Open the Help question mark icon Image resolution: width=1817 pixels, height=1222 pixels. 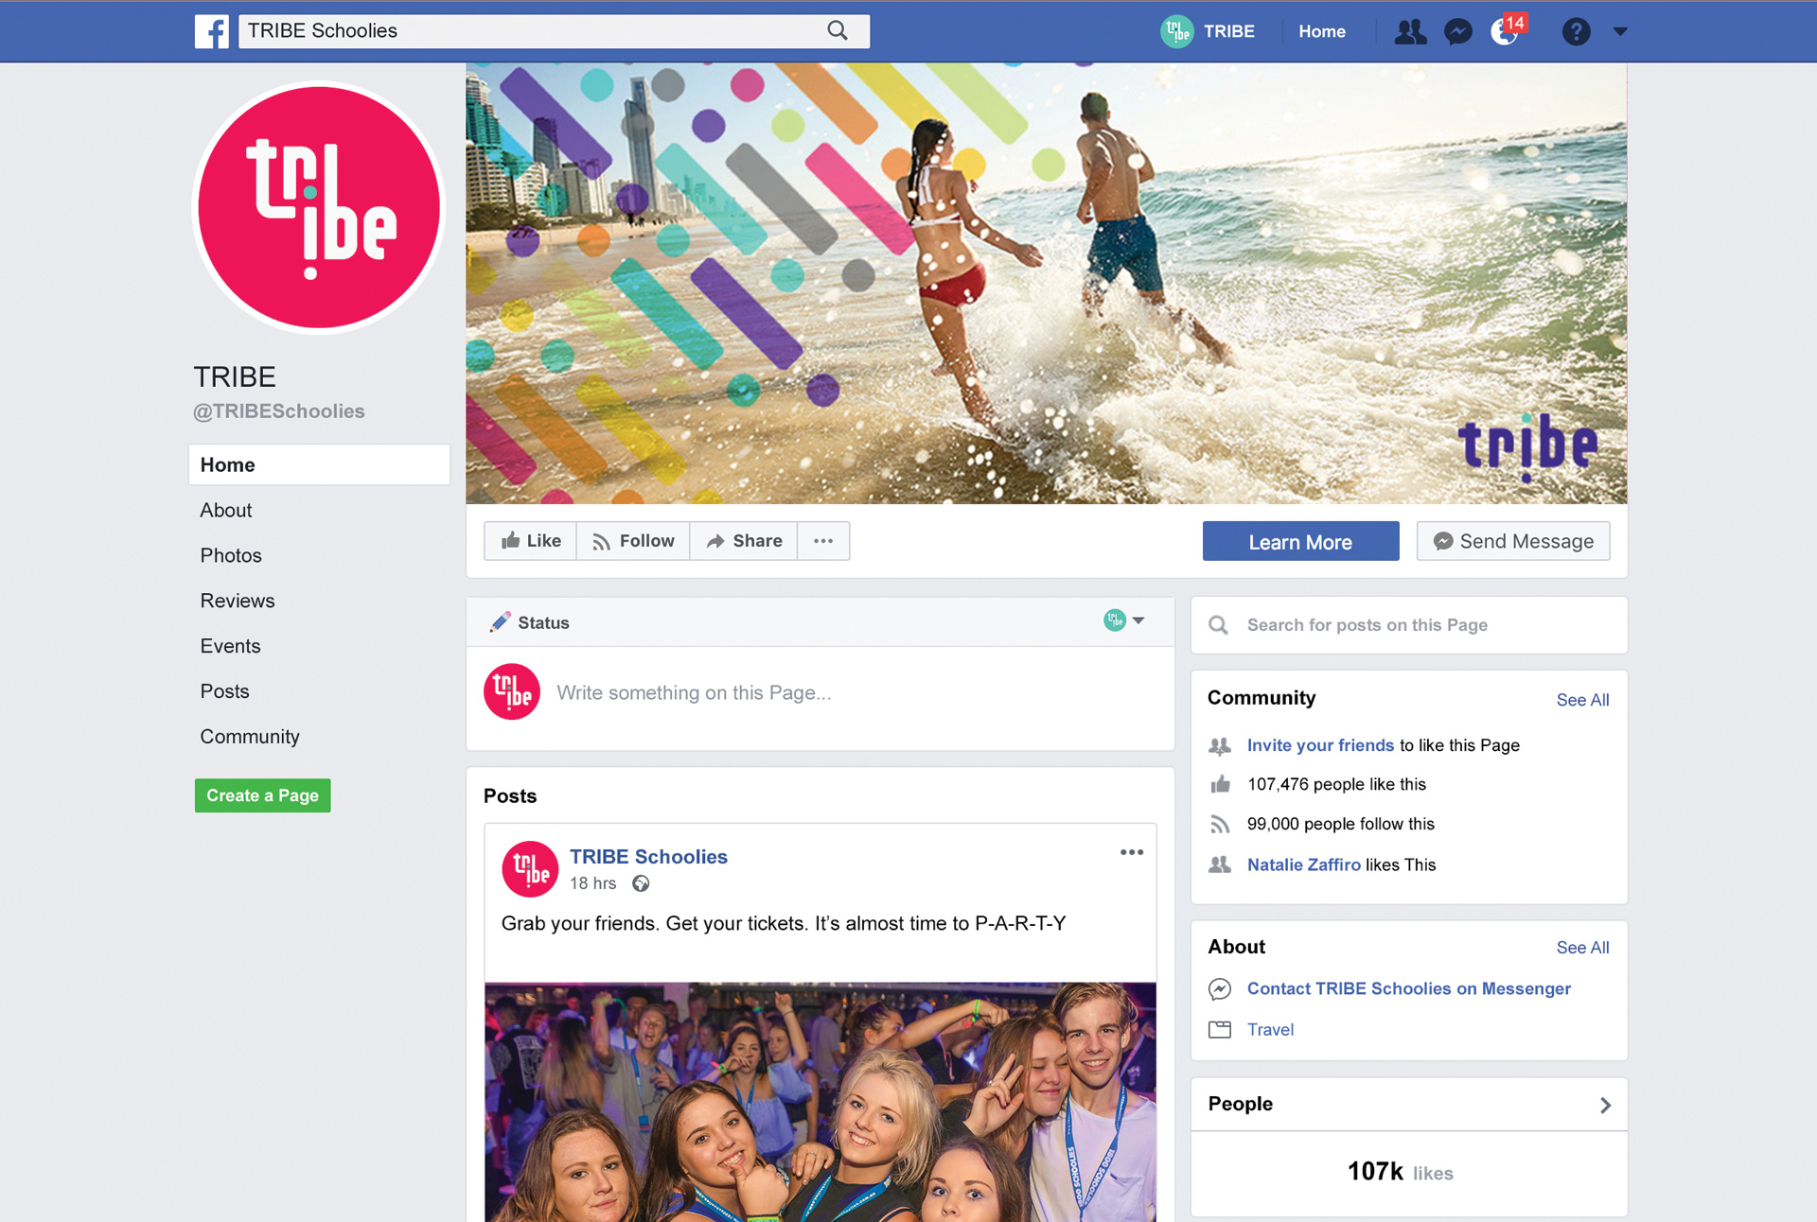[x=1576, y=32]
